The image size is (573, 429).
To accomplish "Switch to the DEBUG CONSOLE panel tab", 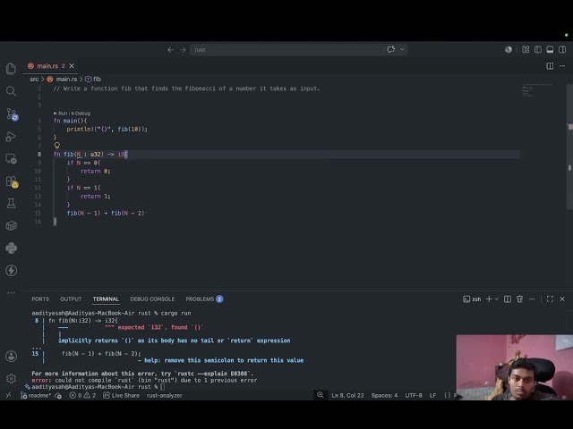I will pyautogui.click(x=152, y=299).
